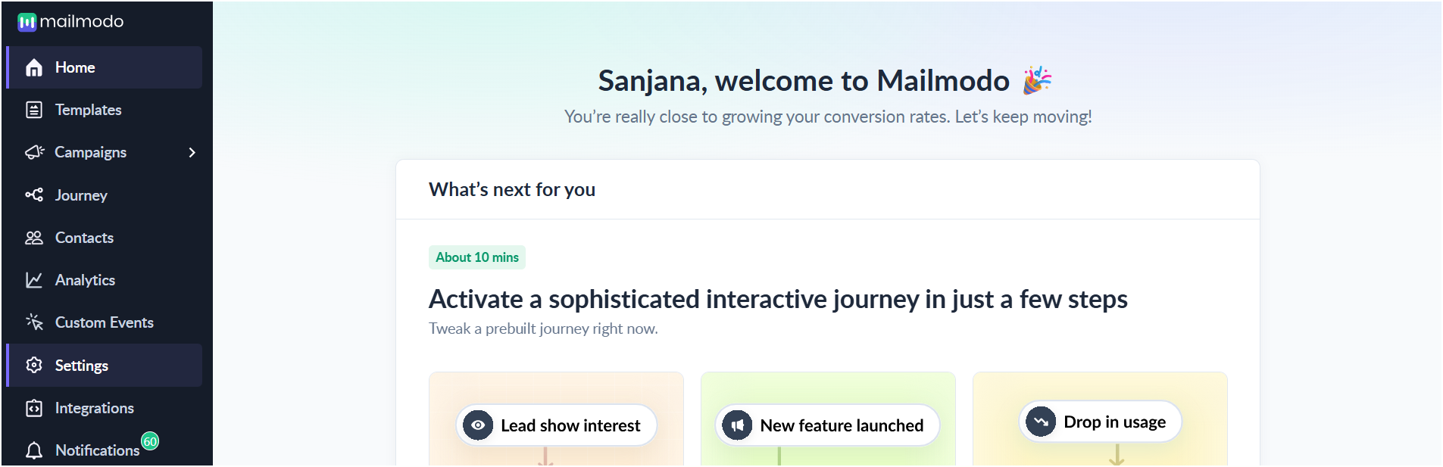Image resolution: width=1443 pixels, height=467 pixels.
Task: Click the Integrations code icon
Action: coord(34,408)
